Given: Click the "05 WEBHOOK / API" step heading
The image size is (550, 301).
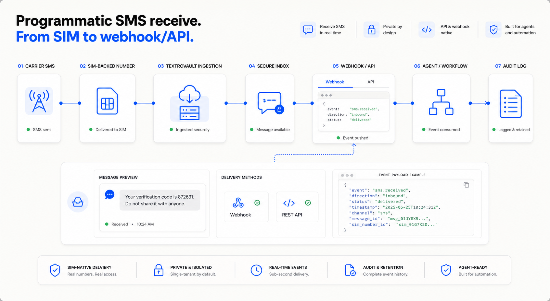Looking at the screenshot, I should (x=354, y=66).
